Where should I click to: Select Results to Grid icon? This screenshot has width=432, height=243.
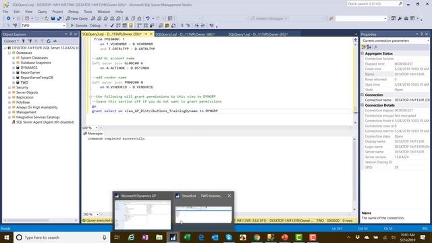pos(167,26)
